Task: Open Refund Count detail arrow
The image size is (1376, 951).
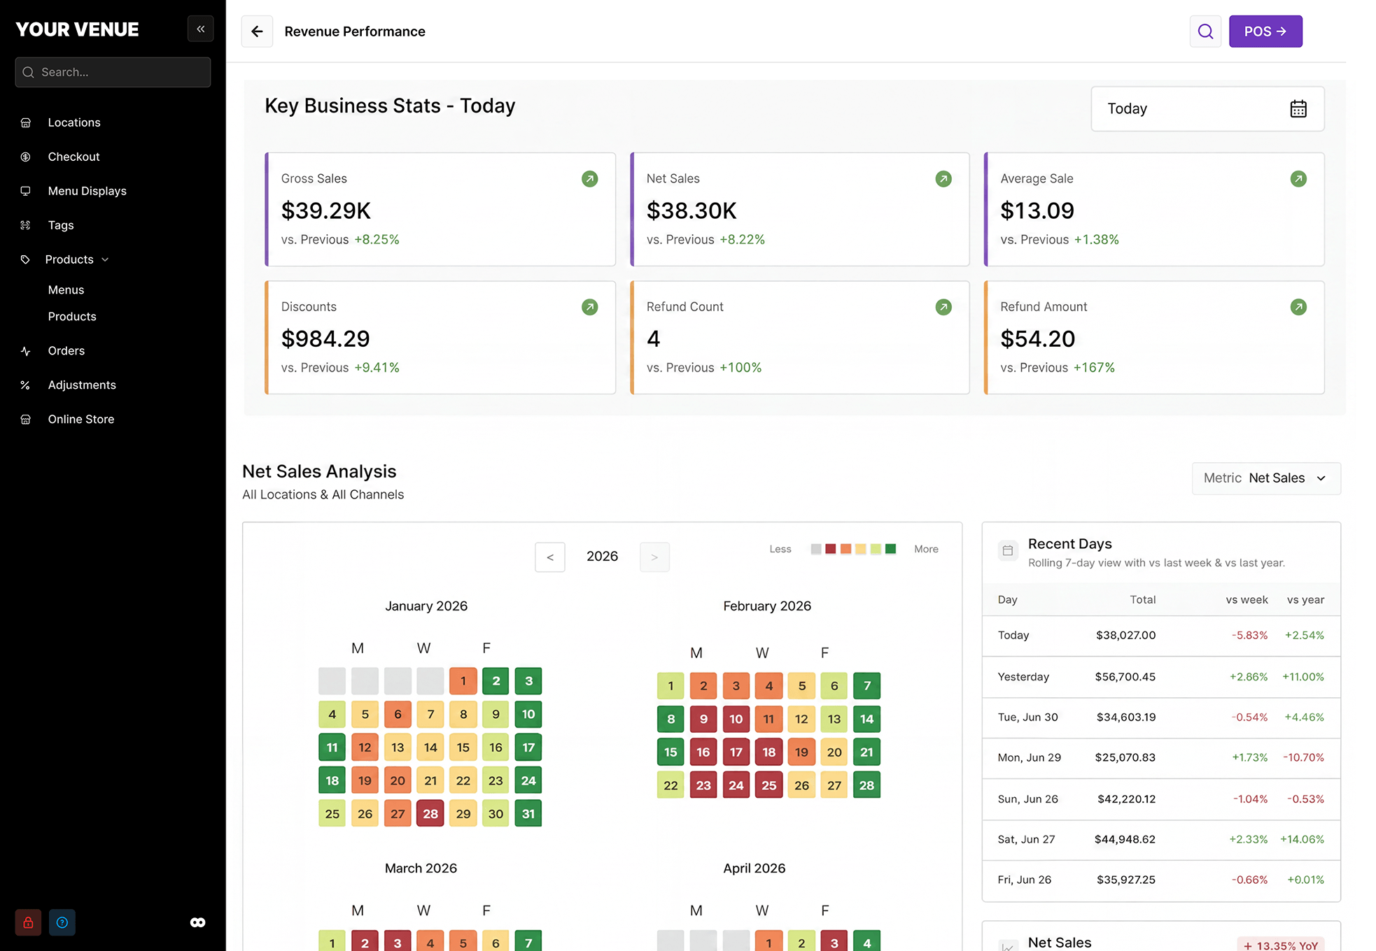Action: (943, 307)
